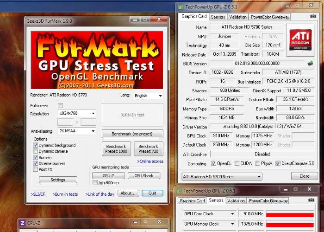Launch GPU Shark monitoring tool
This screenshot has width=324, height=232.
(144, 176)
